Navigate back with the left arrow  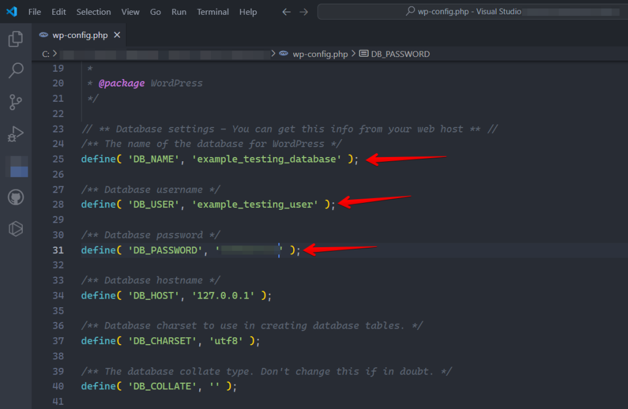[287, 11]
